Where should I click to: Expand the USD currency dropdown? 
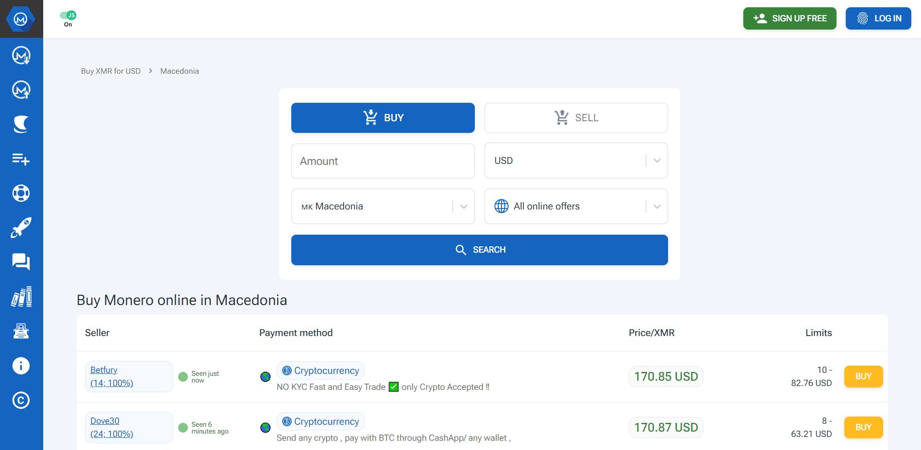tap(576, 161)
